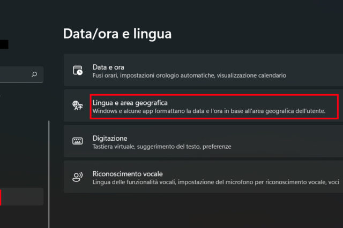
Task: Click the search magnifier icon
Action: pos(35,74)
